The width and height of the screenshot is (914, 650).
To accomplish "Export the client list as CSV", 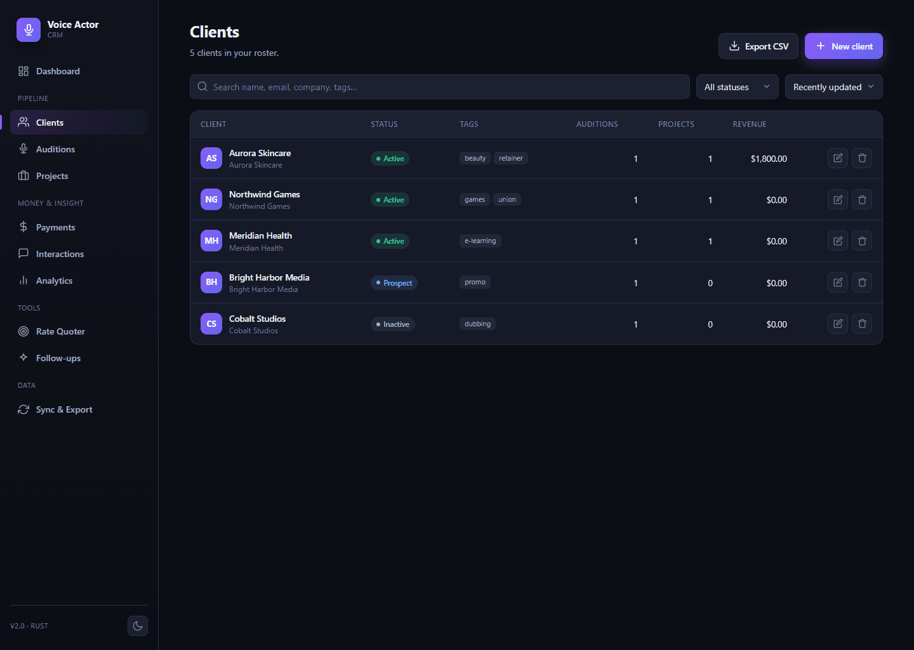I will [758, 46].
